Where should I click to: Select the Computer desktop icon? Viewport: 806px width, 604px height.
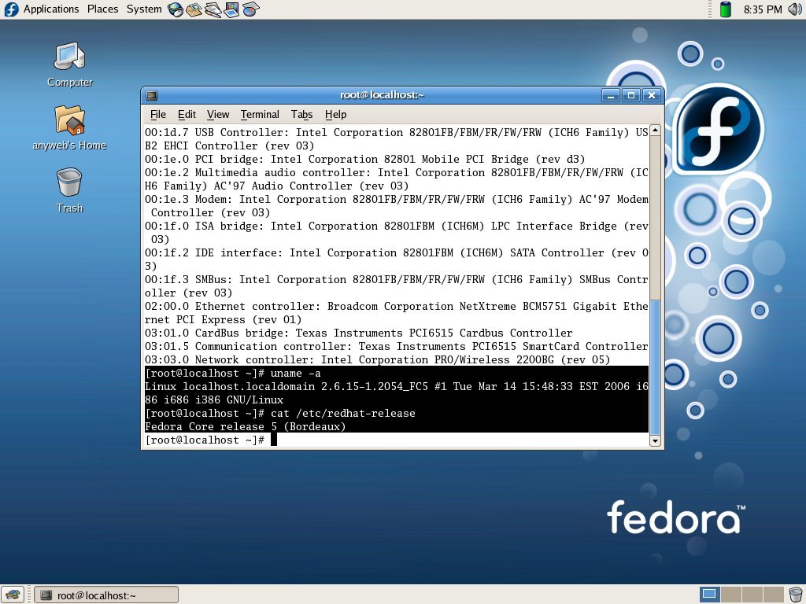(70, 64)
